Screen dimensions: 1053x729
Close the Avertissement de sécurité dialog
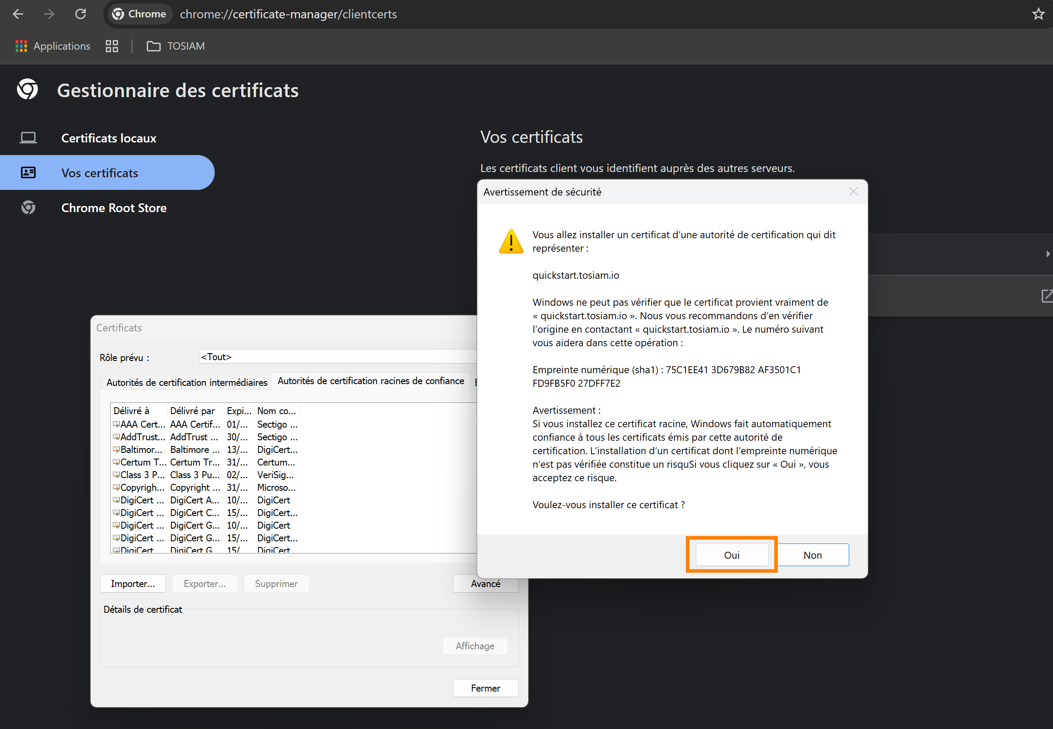pos(853,191)
